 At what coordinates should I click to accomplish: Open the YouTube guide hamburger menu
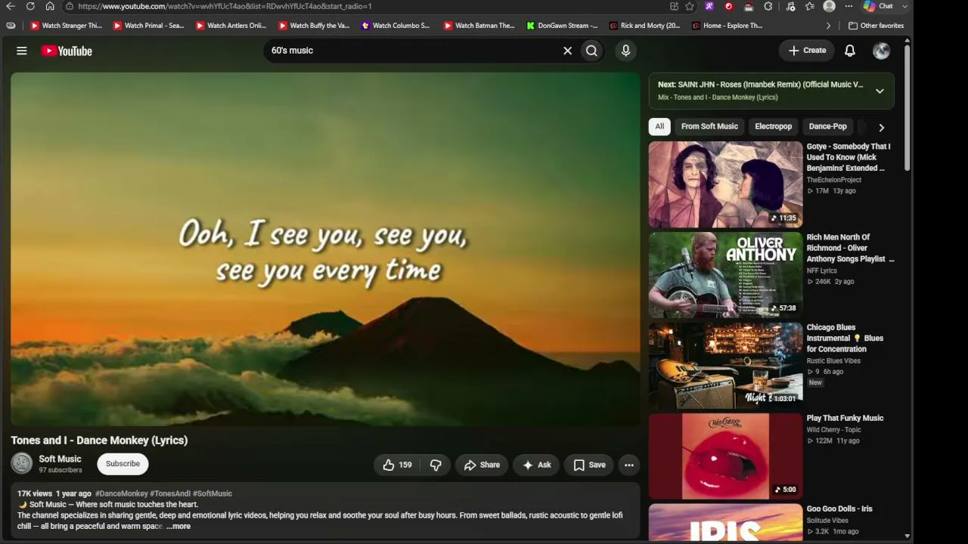(22, 51)
